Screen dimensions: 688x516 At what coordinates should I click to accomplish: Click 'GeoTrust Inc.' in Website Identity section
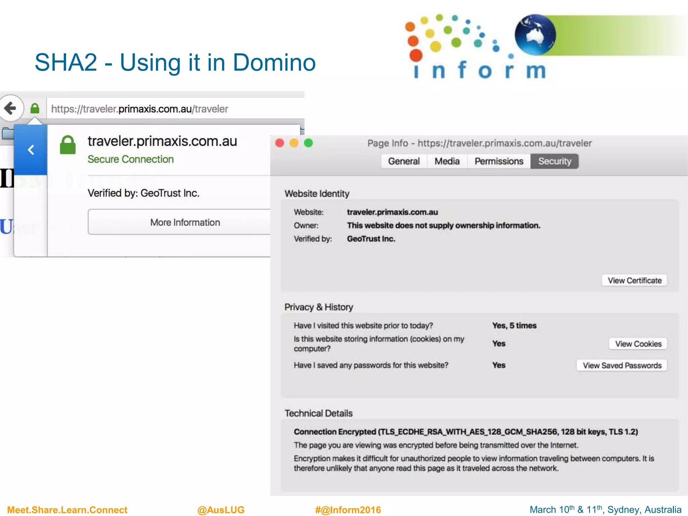tap(371, 239)
